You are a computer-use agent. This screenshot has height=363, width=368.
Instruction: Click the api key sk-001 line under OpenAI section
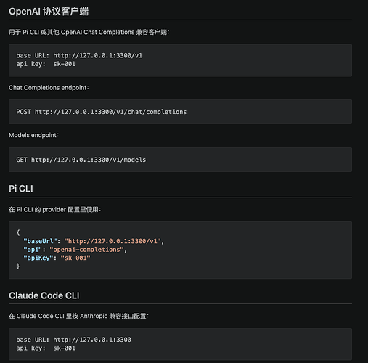click(46, 64)
